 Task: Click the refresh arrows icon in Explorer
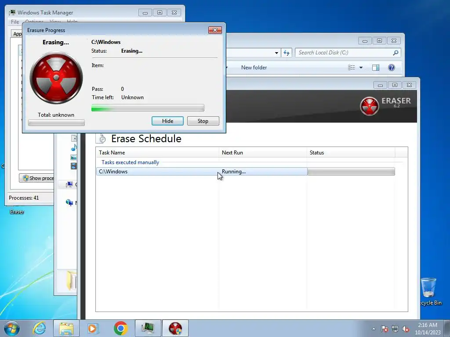click(287, 53)
